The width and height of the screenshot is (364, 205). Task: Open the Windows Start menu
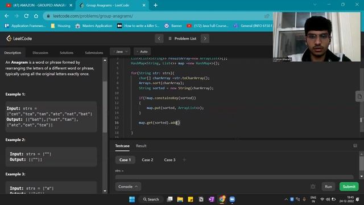(x=132, y=199)
